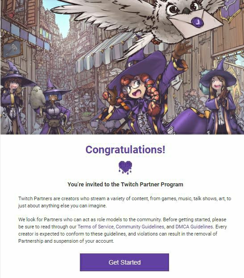Click the Twitch Partner Program invitation subtitle
The width and height of the screenshot is (244, 278).
[125, 185]
